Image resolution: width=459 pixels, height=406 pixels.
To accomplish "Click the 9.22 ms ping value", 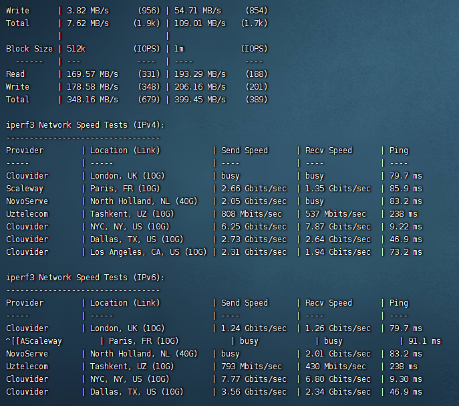I will 406,227.
